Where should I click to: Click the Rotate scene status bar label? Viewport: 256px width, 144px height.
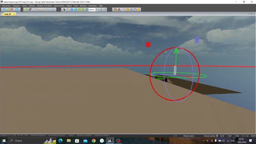tap(188, 136)
